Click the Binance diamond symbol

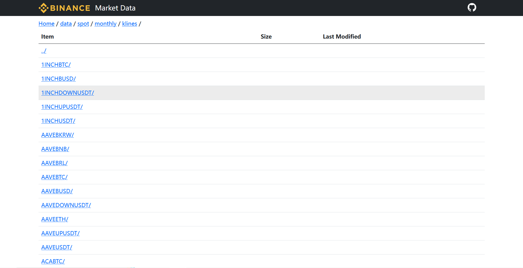pos(43,8)
